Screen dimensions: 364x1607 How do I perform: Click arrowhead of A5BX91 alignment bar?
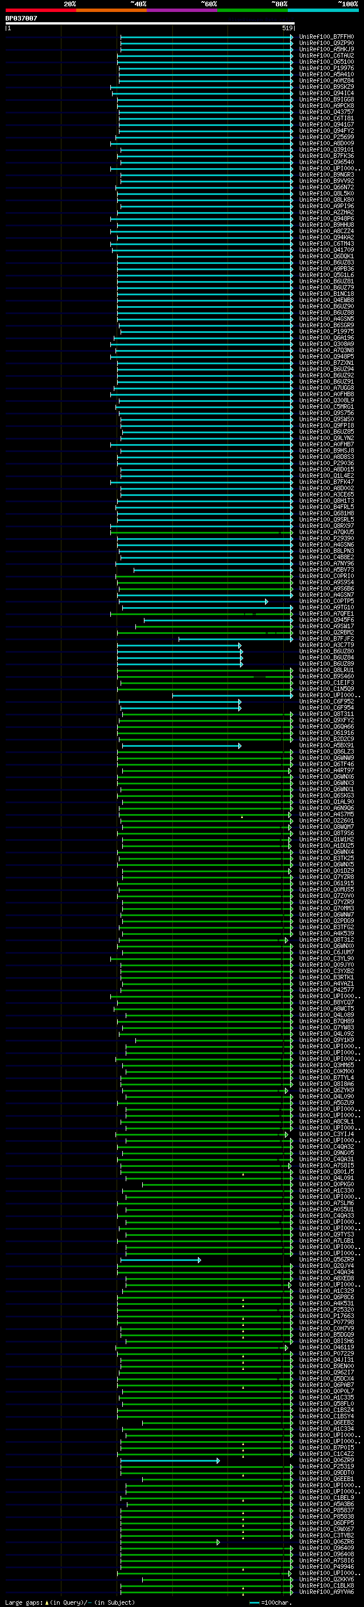239,746
